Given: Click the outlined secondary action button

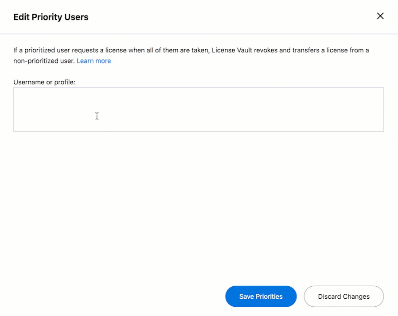Looking at the screenshot, I should click(343, 296).
